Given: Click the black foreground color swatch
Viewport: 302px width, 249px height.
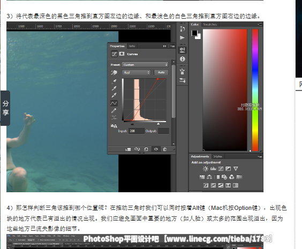Looking at the screenshot, I should pyautogui.click(x=194, y=33).
